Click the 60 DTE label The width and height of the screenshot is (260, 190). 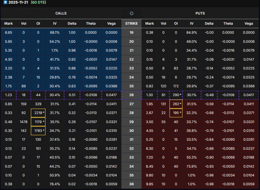[38, 2]
